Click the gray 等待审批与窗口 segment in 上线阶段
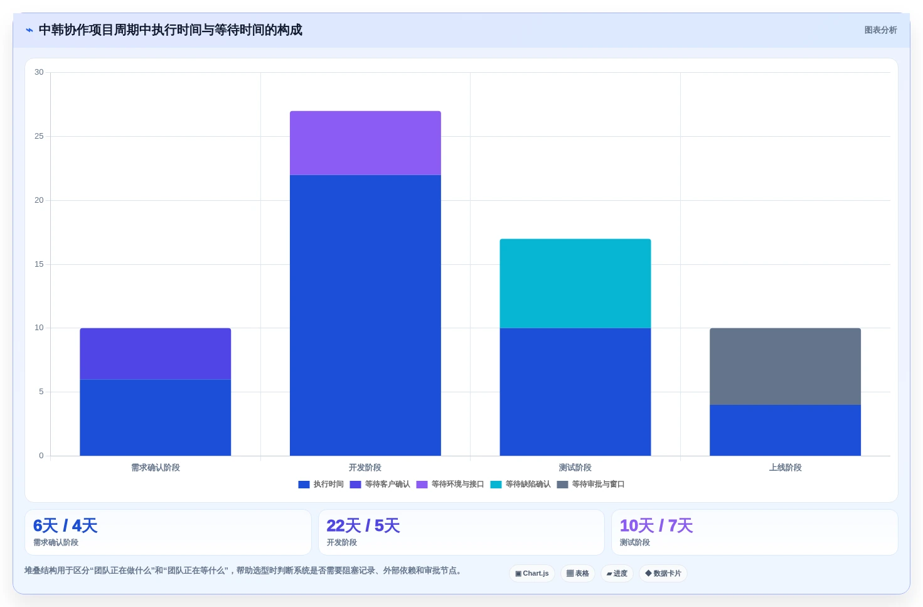This screenshot has height=607, width=923. click(x=785, y=366)
